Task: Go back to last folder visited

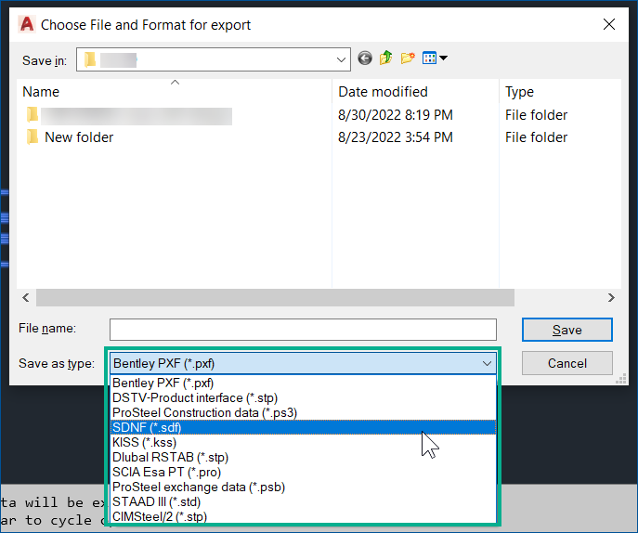Action: [365, 58]
